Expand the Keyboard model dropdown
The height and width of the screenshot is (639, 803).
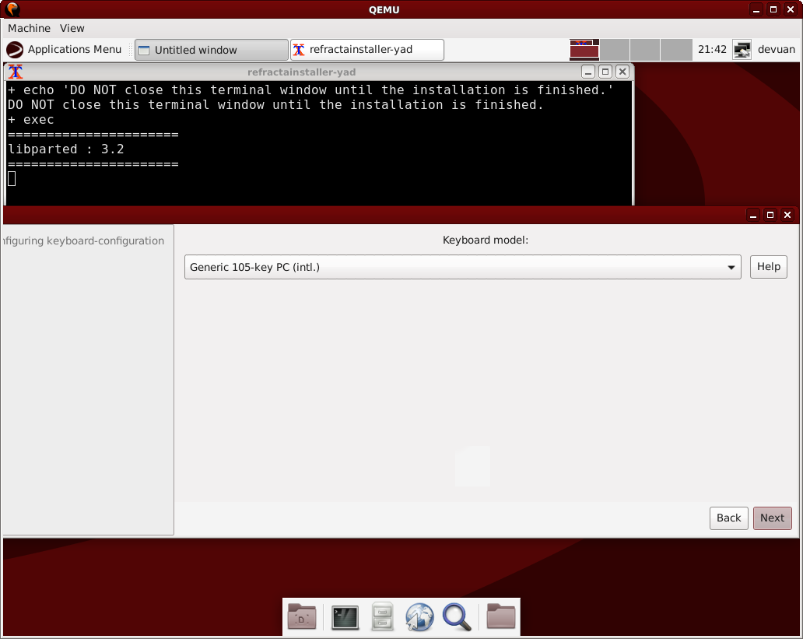pos(462,267)
